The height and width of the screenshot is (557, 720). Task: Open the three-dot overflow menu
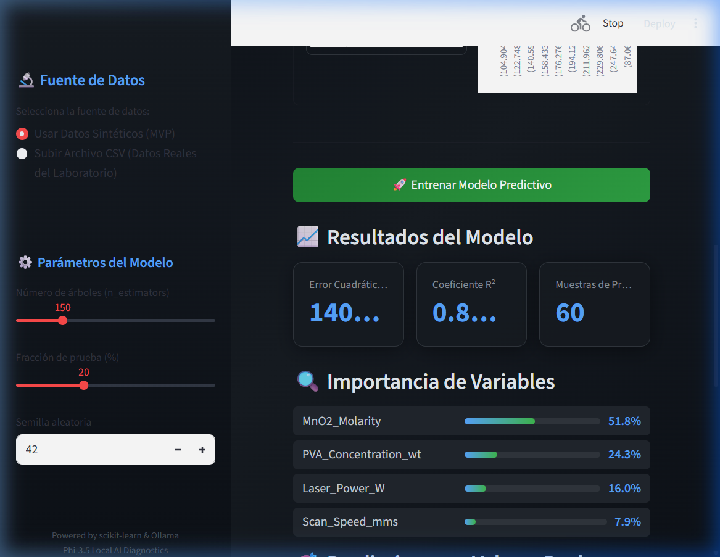(x=696, y=23)
